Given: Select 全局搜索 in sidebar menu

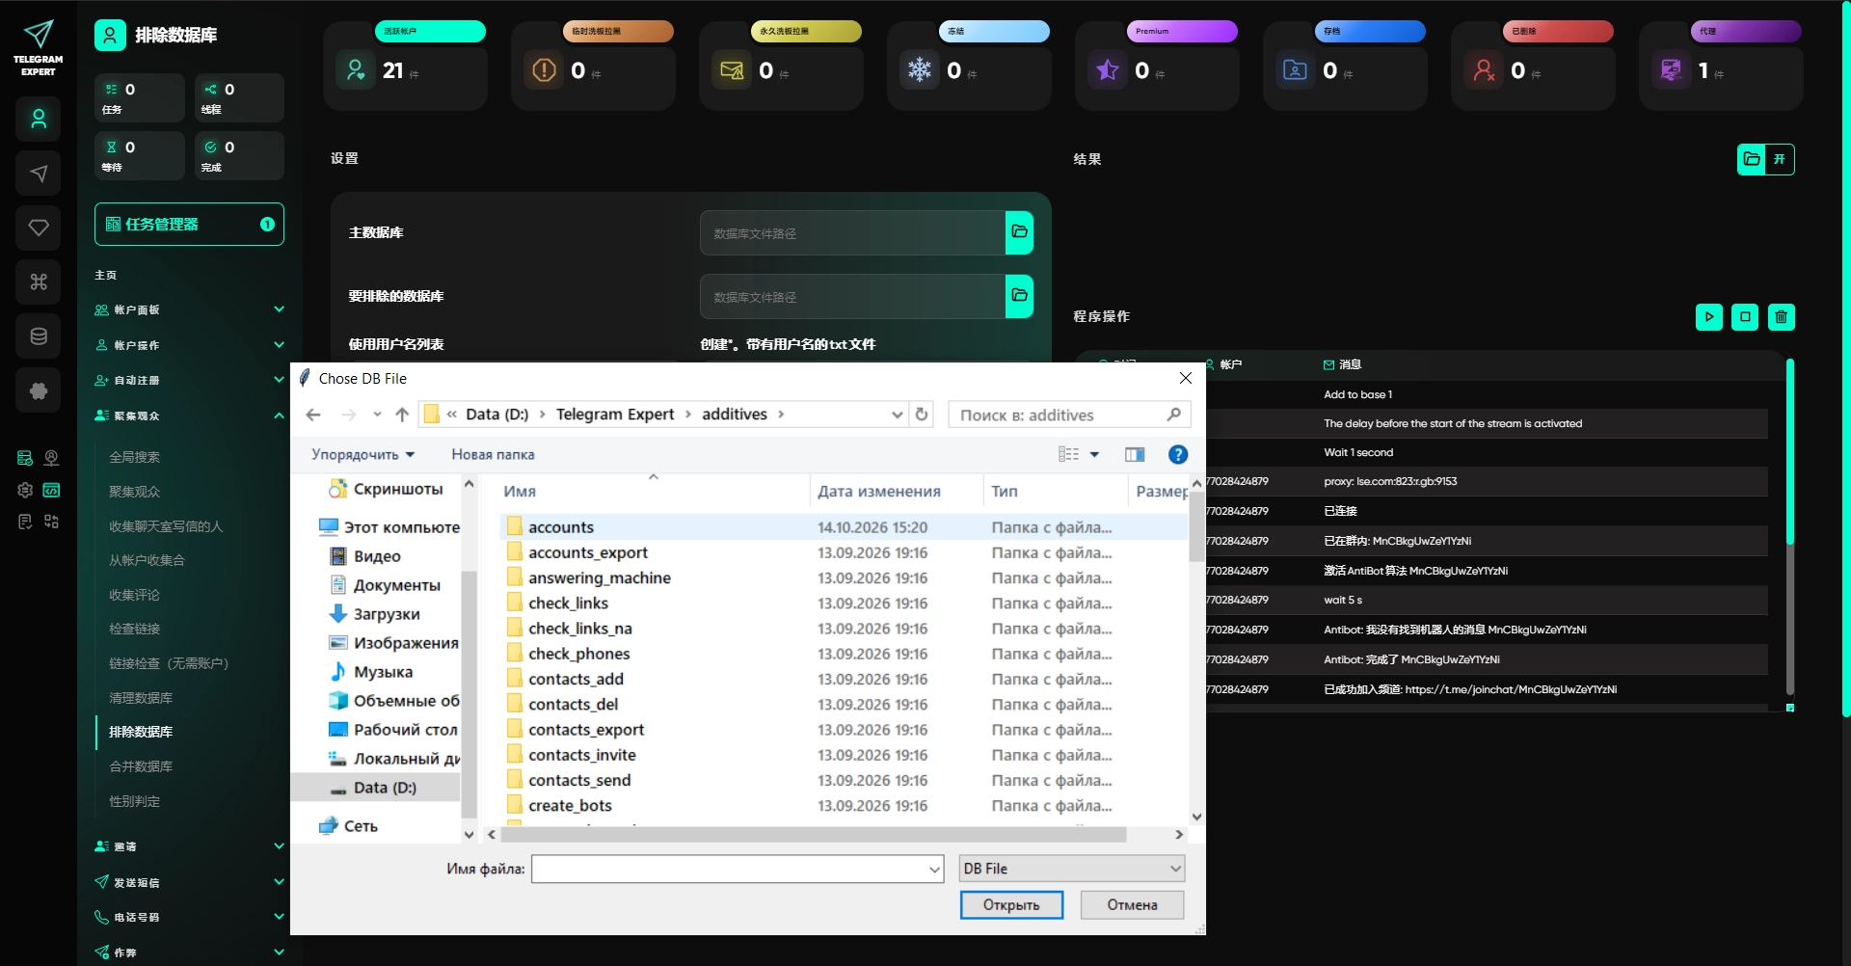Looking at the screenshot, I should (135, 457).
